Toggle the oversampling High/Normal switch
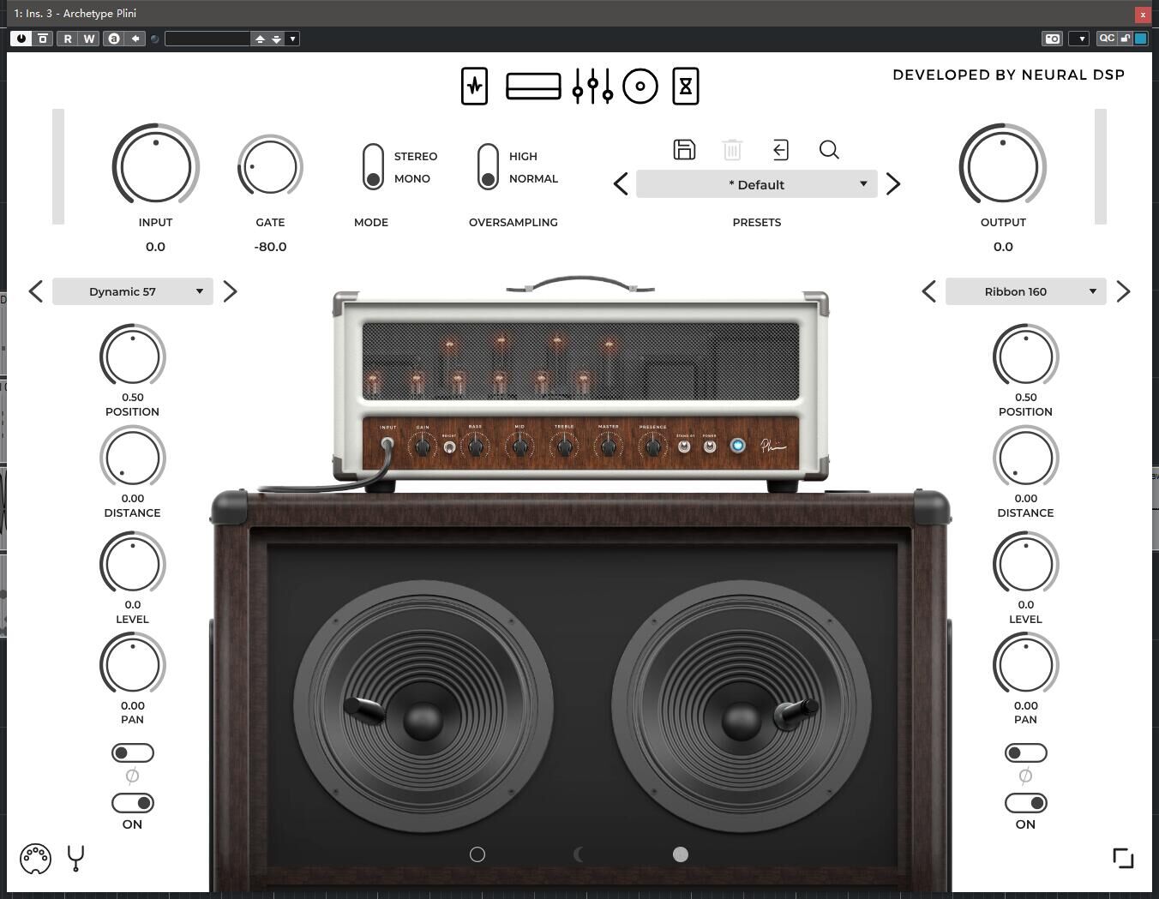The height and width of the screenshot is (899, 1159). 488,166
